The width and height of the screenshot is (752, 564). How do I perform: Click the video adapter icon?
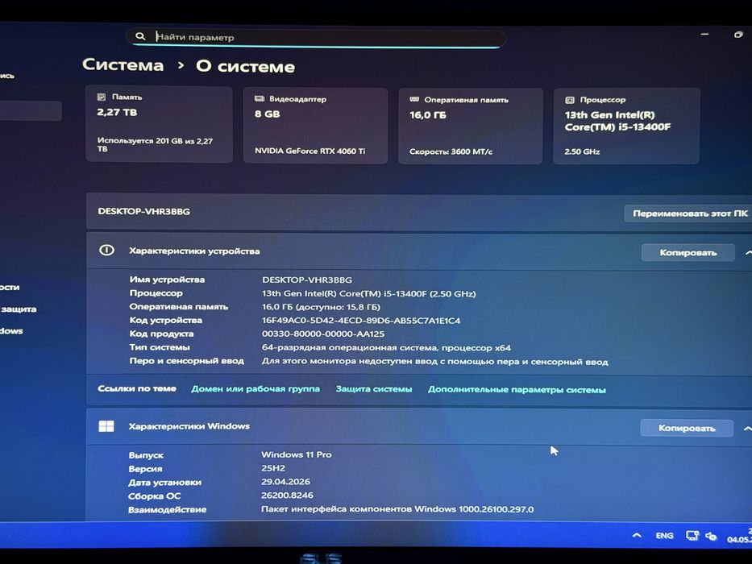click(260, 99)
